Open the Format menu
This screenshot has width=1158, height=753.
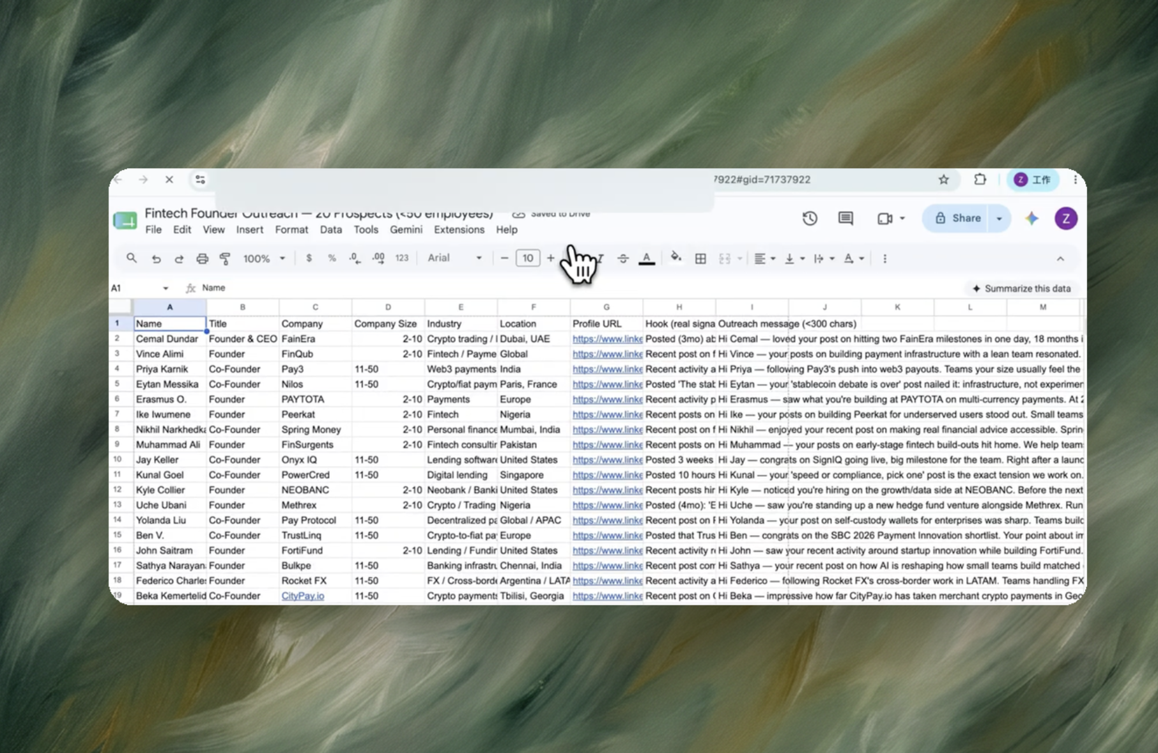click(x=291, y=229)
